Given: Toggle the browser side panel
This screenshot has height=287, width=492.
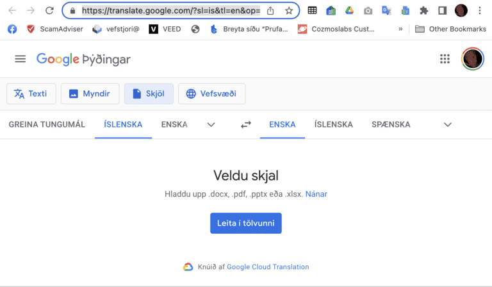Looking at the screenshot, I should pos(442,11).
